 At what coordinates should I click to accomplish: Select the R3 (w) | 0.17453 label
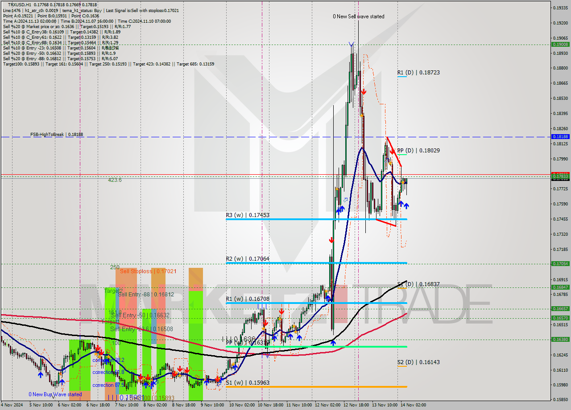click(x=248, y=215)
